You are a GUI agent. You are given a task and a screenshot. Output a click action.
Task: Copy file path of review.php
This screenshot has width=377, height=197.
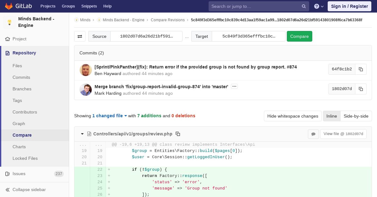(x=178, y=134)
